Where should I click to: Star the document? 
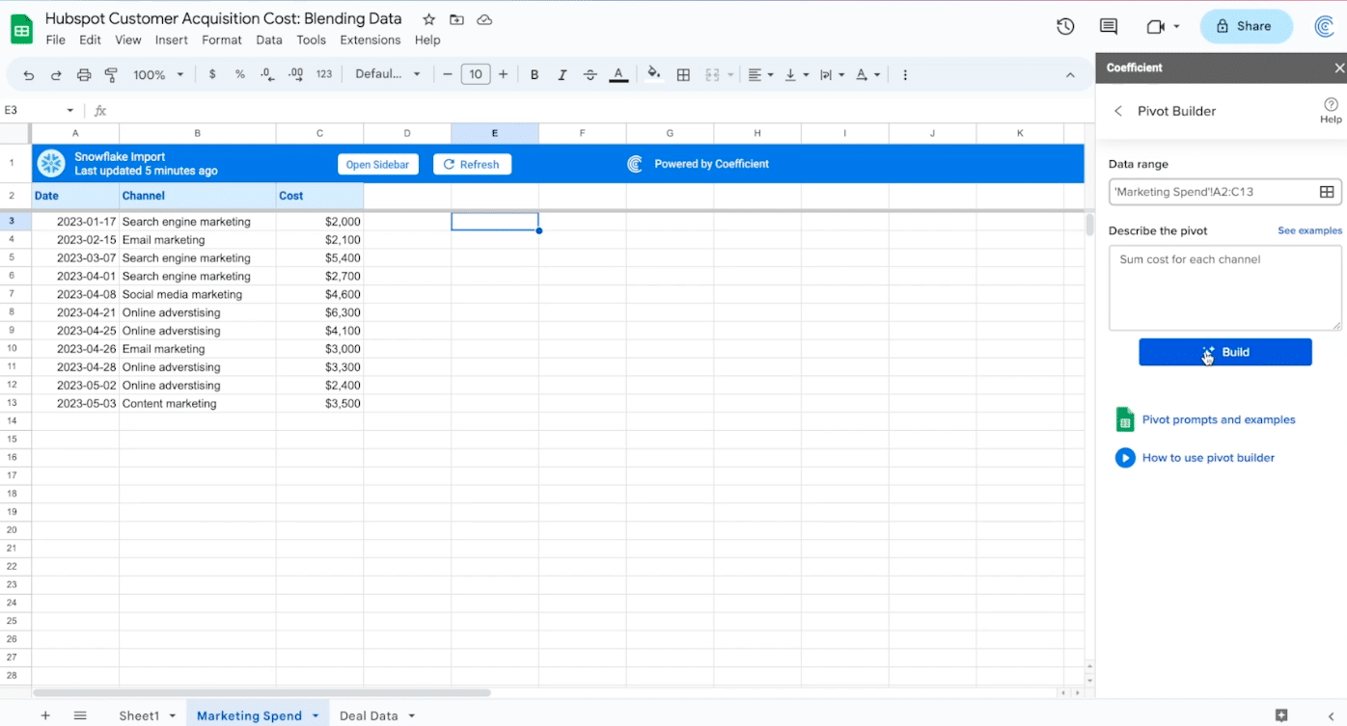coord(428,19)
